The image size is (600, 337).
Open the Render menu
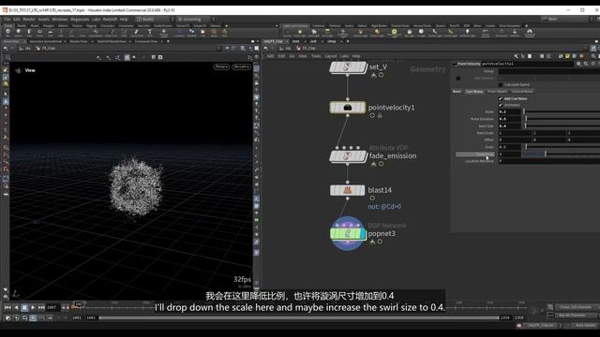[29, 19]
